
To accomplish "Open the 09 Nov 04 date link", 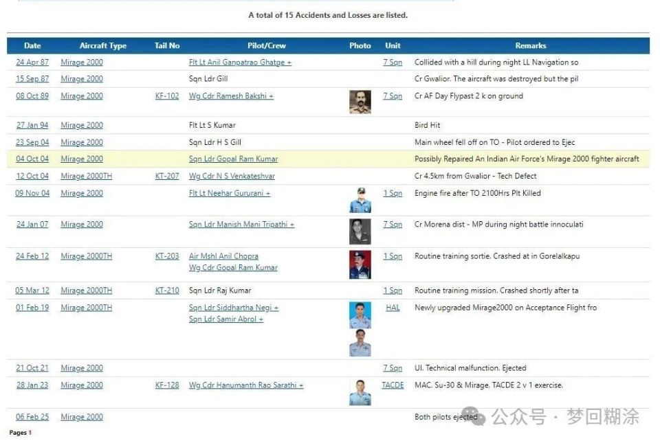I will pyautogui.click(x=32, y=193).
